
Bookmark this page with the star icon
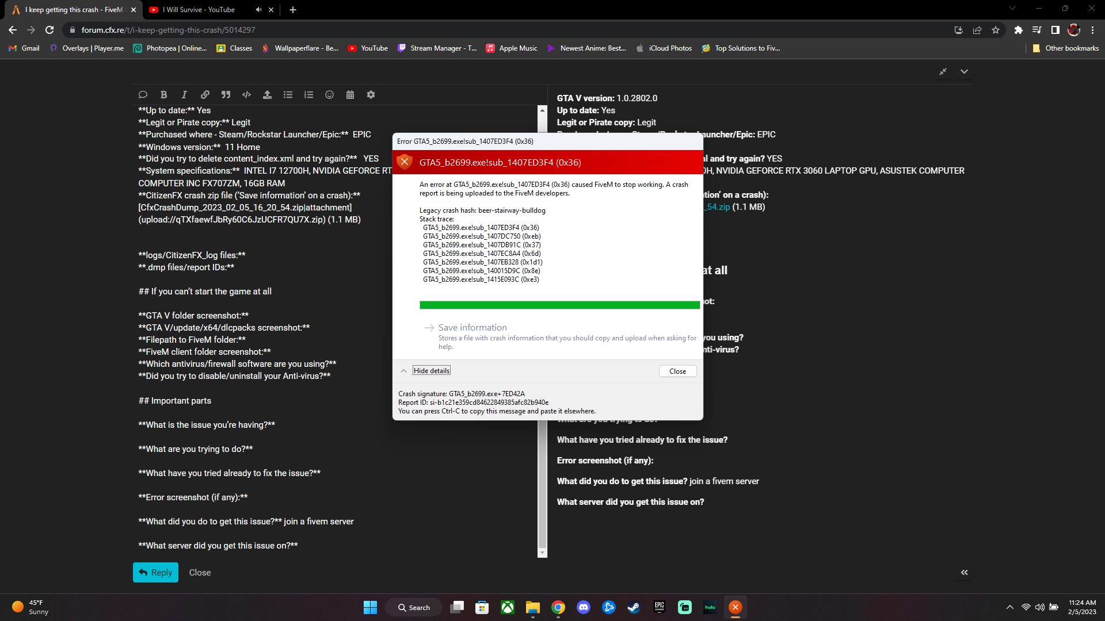tap(996, 30)
